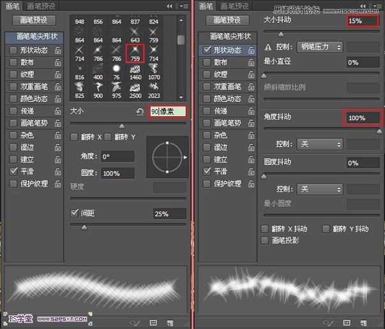Enable 画笔投影 checkbox
Viewport: 385px width, 329px height.
[x=264, y=240]
